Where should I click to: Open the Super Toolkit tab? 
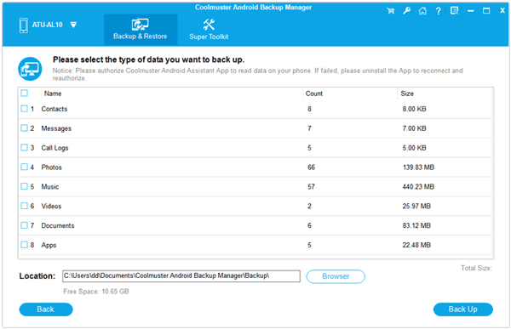click(209, 30)
